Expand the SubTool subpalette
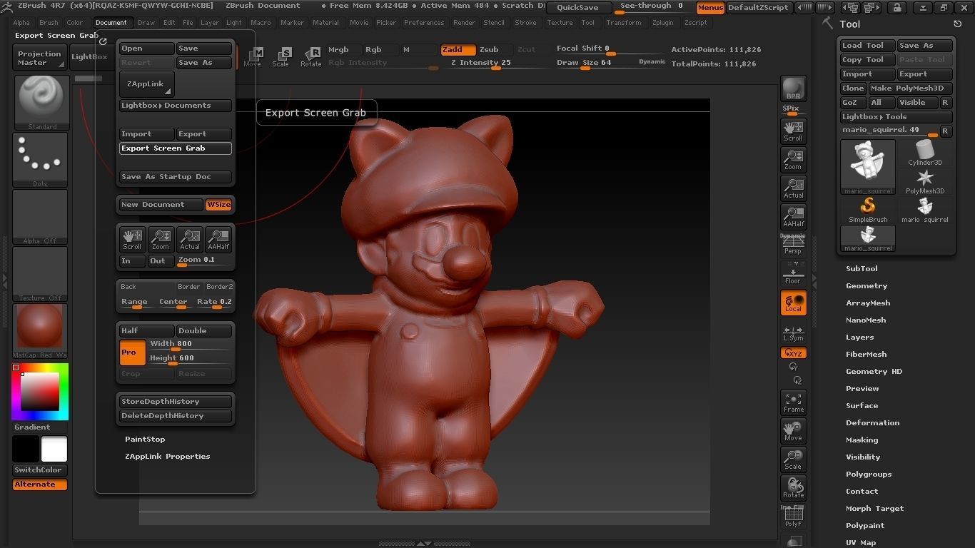 [862, 269]
